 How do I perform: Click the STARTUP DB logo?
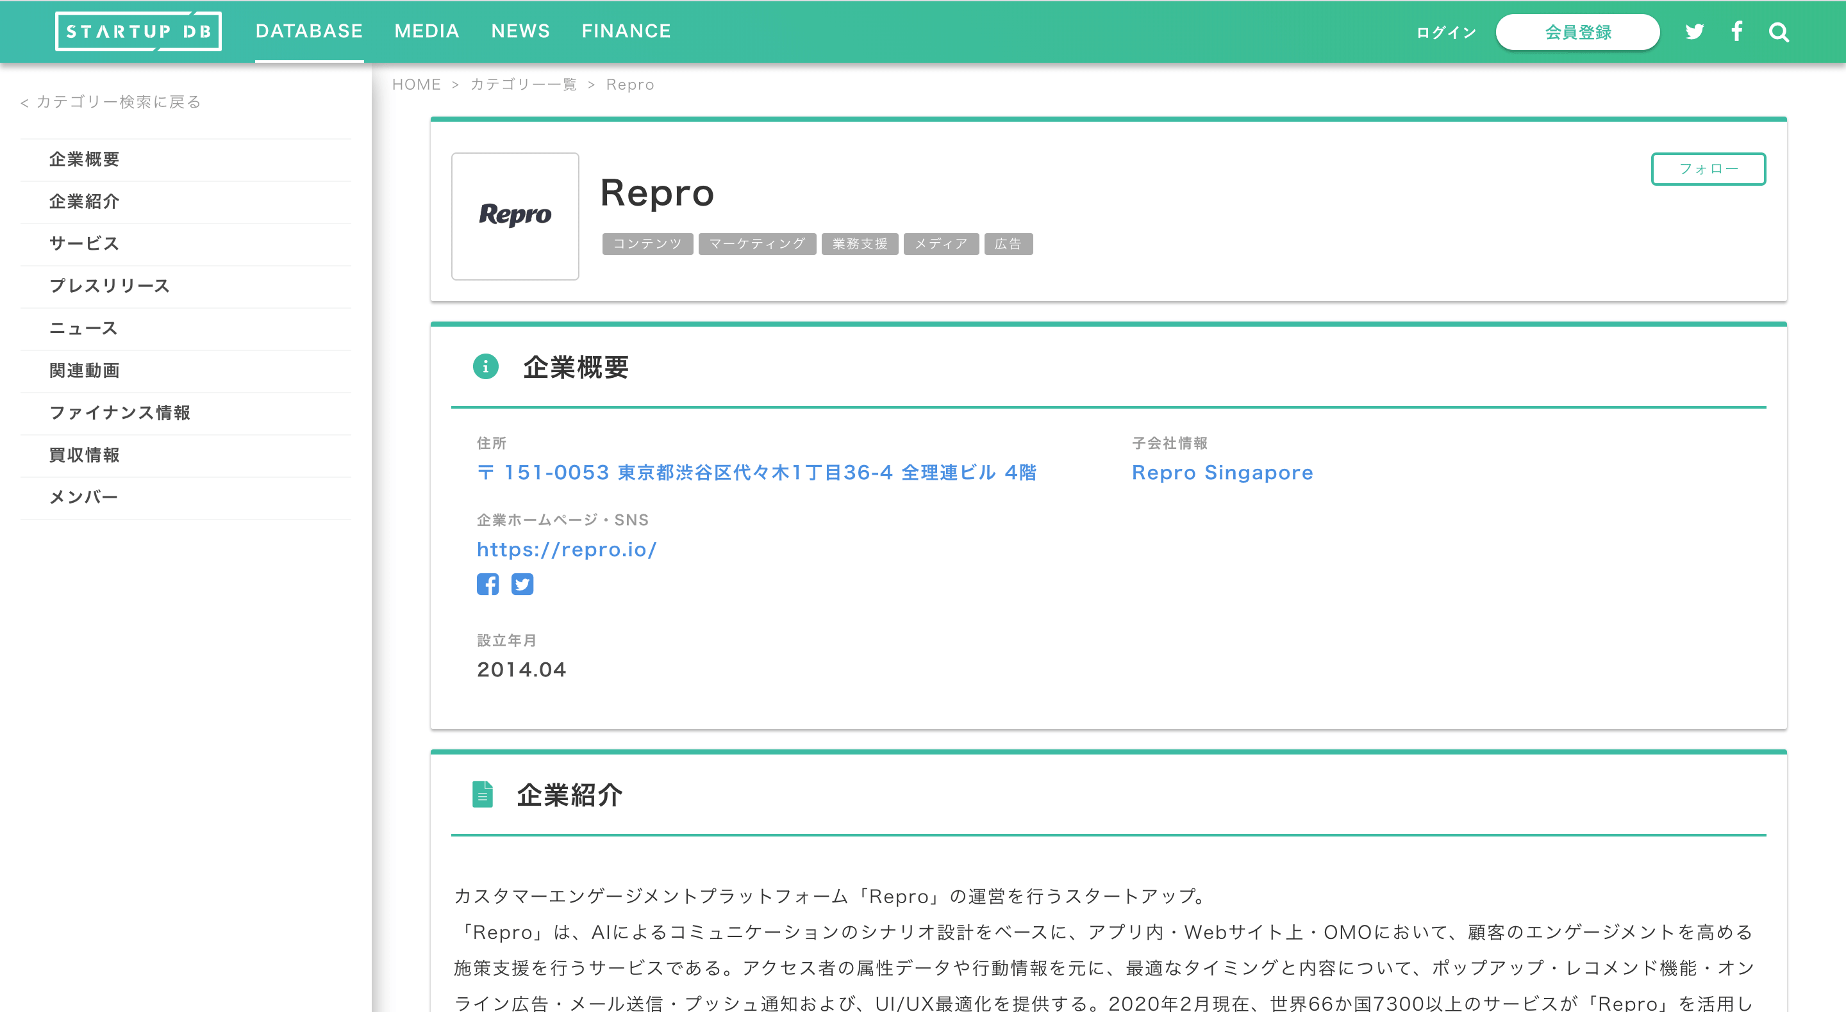point(138,31)
